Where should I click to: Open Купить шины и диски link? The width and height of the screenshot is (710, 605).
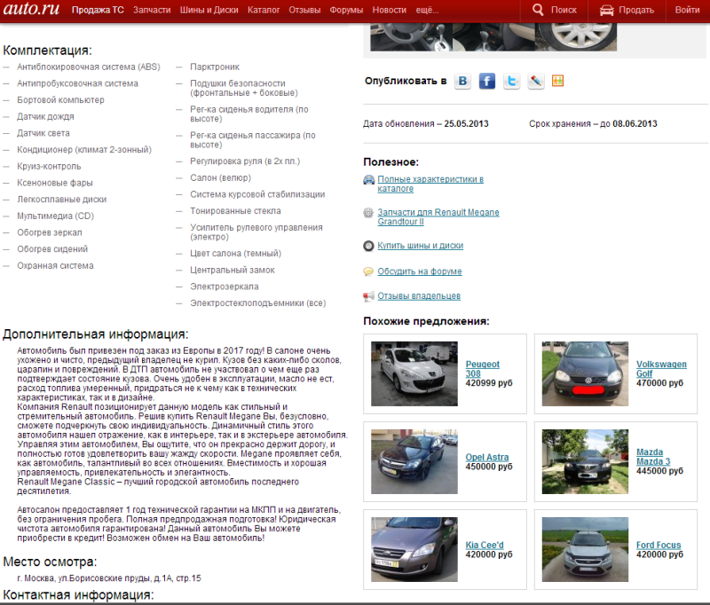point(420,246)
